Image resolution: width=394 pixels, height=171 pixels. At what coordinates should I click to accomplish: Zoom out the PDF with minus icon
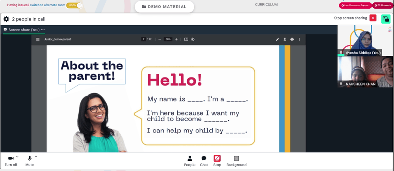coord(160,39)
